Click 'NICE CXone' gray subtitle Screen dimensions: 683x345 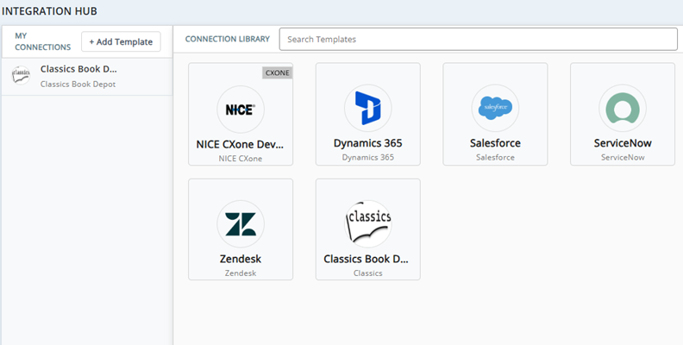pyautogui.click(x=241, y=159)
